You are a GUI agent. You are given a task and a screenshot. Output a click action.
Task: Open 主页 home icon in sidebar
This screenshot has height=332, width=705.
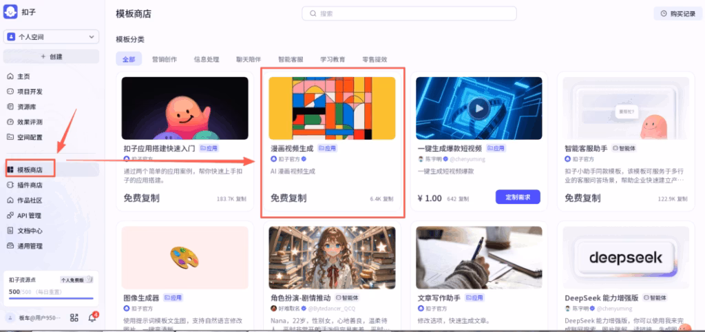point(10,76)
